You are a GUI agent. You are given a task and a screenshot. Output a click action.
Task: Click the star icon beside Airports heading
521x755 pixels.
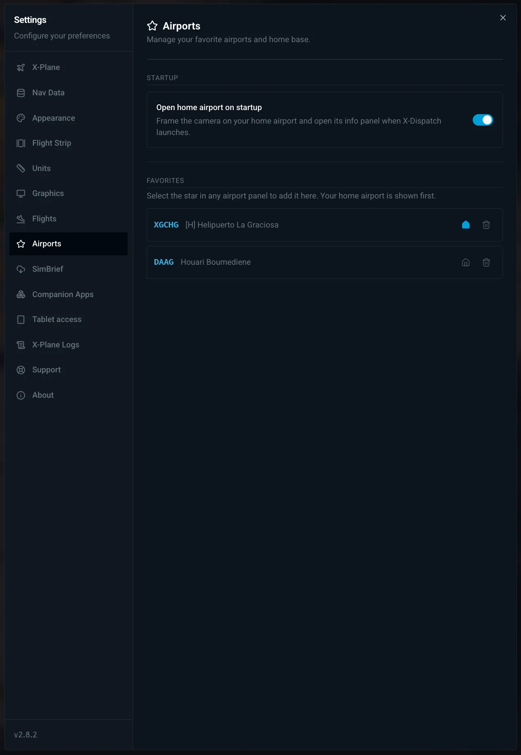[152, 26]
